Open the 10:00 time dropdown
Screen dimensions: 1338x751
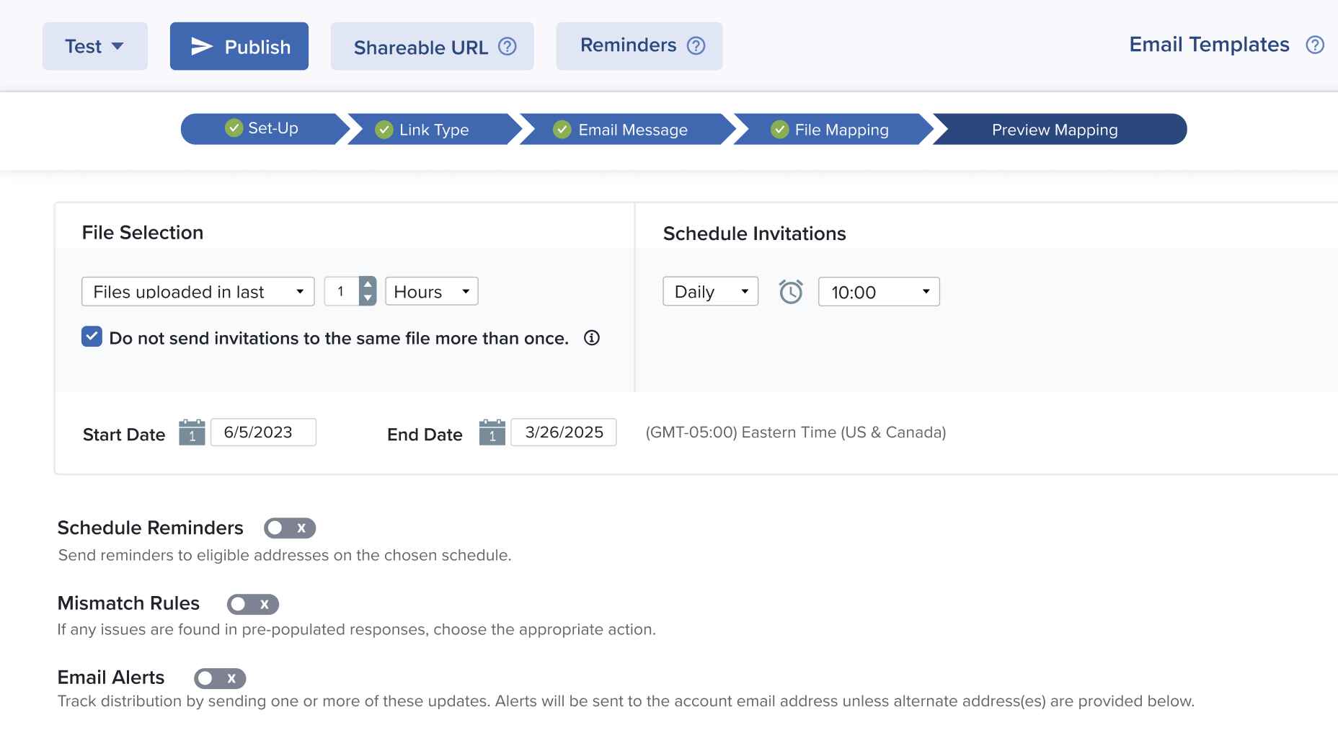pos(878,292)
